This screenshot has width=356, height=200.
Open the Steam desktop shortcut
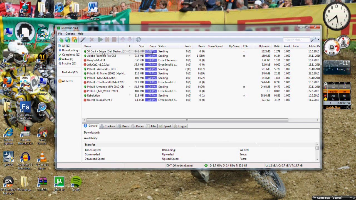8,59
